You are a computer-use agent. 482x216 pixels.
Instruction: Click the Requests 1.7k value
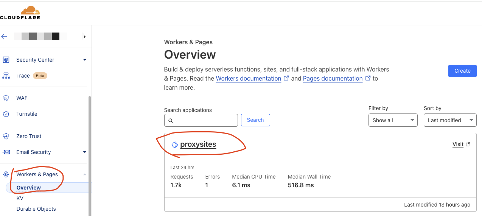(x=176, y=185)
